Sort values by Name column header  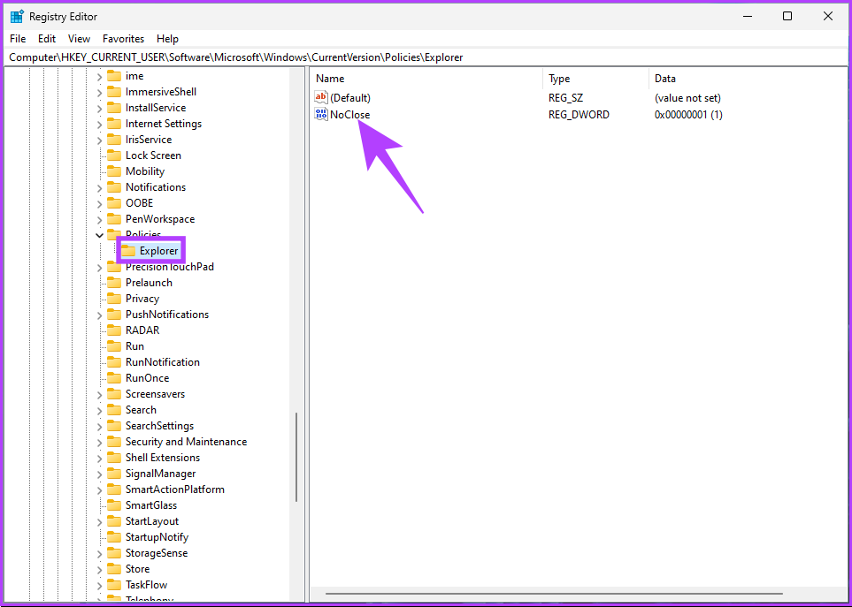(x=425, y=79)
